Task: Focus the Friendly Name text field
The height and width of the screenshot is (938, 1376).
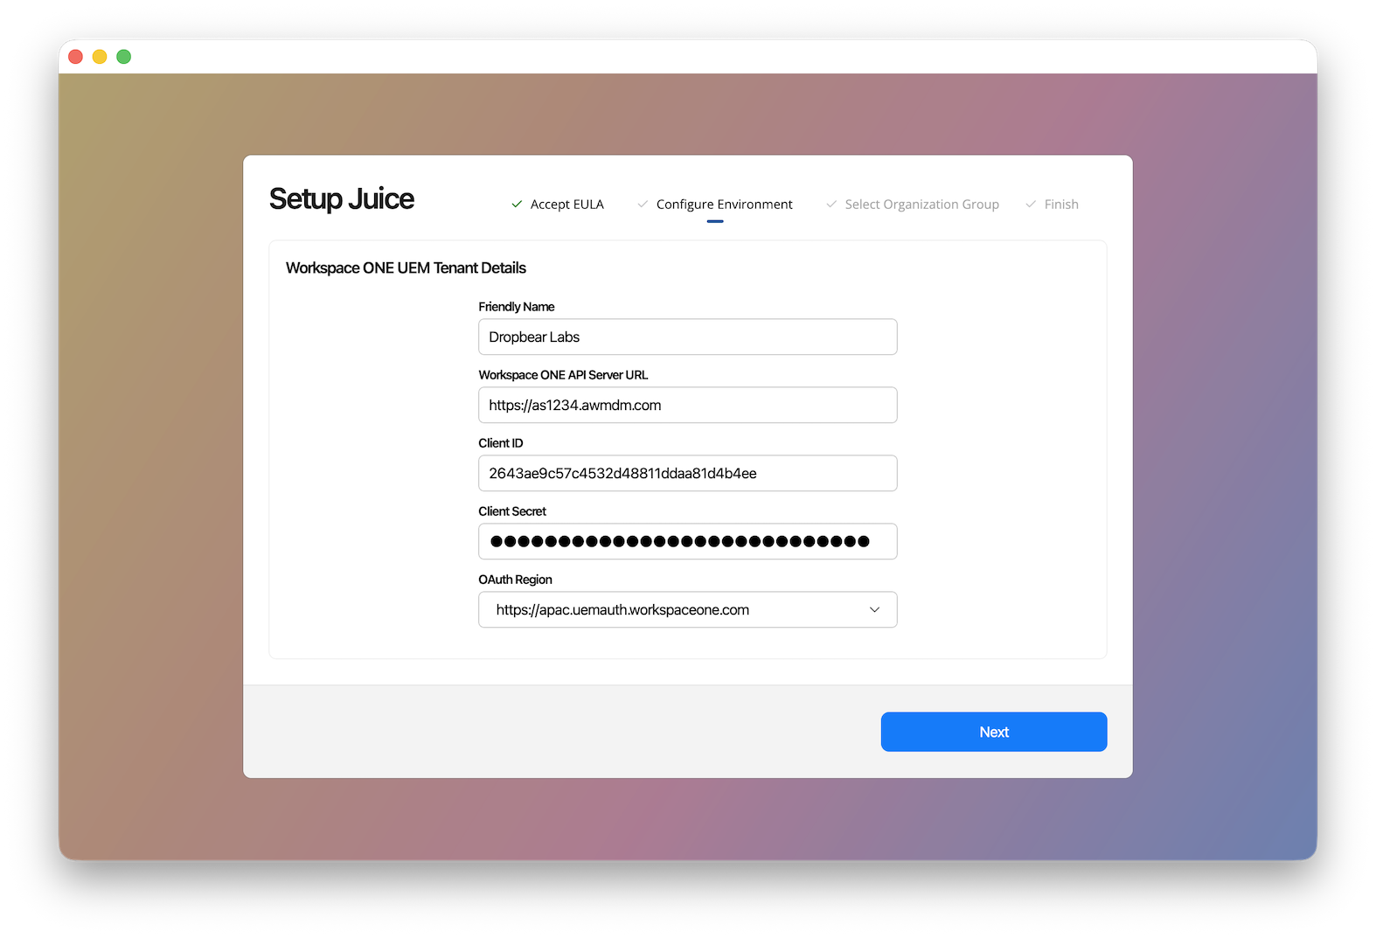Action: (x=687, y=337)
